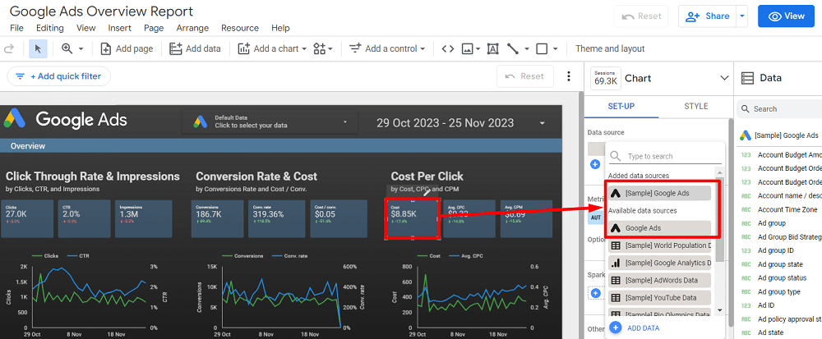Open Theme and layout
Screen dimensions: 822x339
pos(610,48)
